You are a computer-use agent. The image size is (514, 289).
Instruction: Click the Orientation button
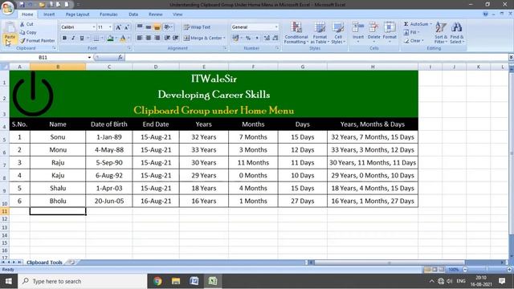pos(168,26)
